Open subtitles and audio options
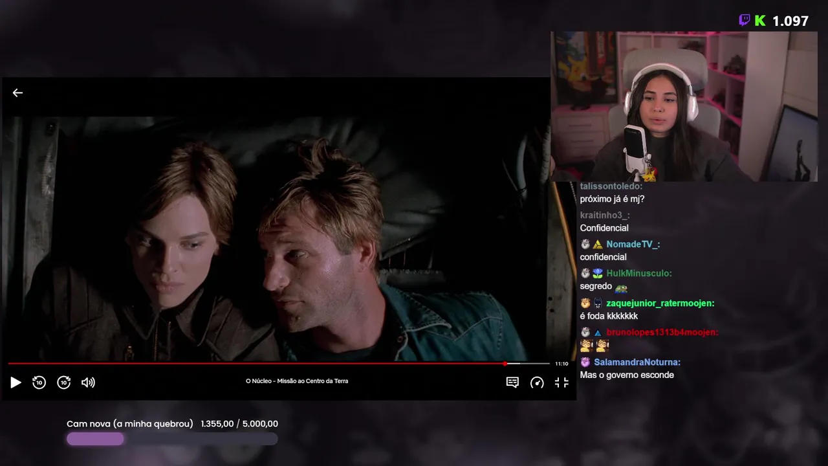Screen dimensions: 828x466 click(512, 383)
